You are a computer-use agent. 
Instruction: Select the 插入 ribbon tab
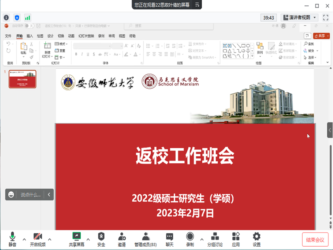point(30,36)
